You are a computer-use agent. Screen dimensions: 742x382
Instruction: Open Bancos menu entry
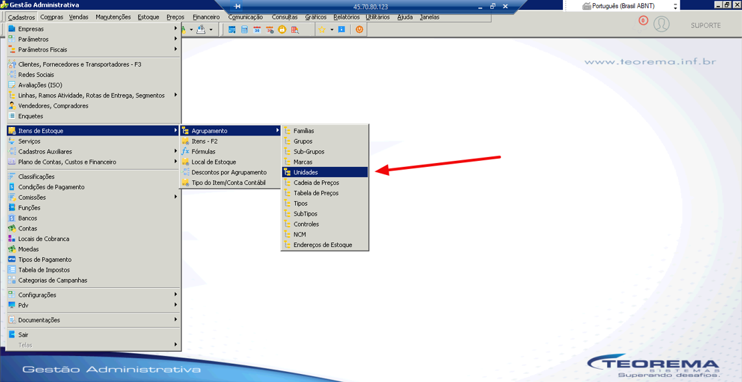coord(94,218)
